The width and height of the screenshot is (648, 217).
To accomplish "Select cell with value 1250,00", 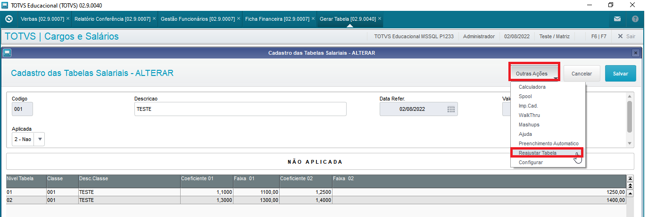I will click(x=479, y=192).
